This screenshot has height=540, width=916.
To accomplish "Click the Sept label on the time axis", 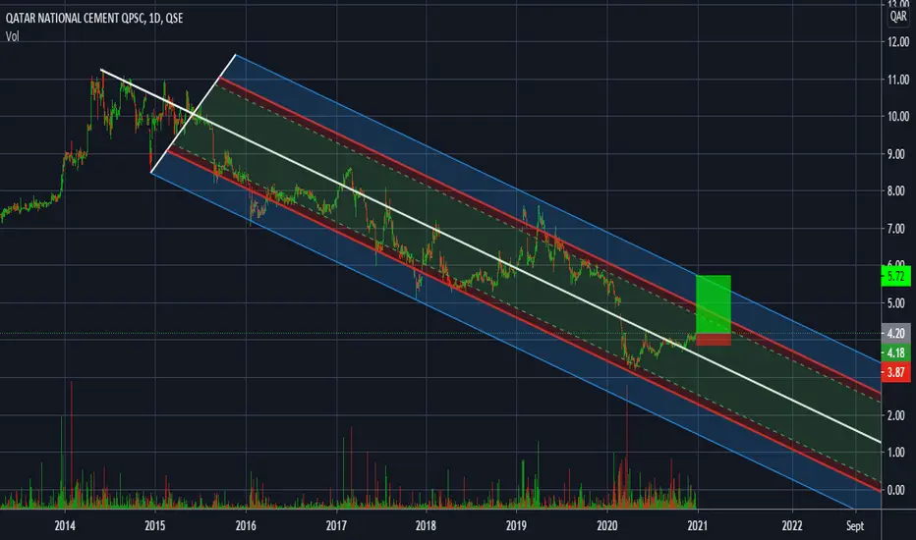I will coord(855,525).
